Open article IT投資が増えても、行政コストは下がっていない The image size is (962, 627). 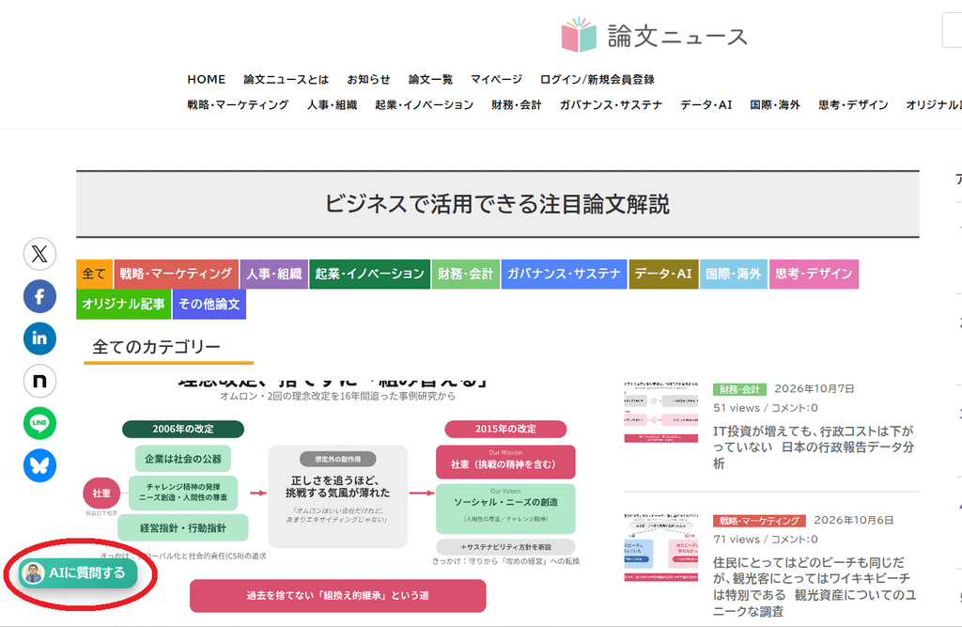(814, 447)
